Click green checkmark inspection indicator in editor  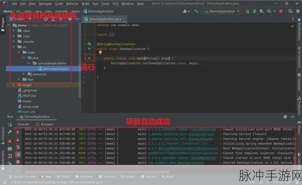coord(292,26)
